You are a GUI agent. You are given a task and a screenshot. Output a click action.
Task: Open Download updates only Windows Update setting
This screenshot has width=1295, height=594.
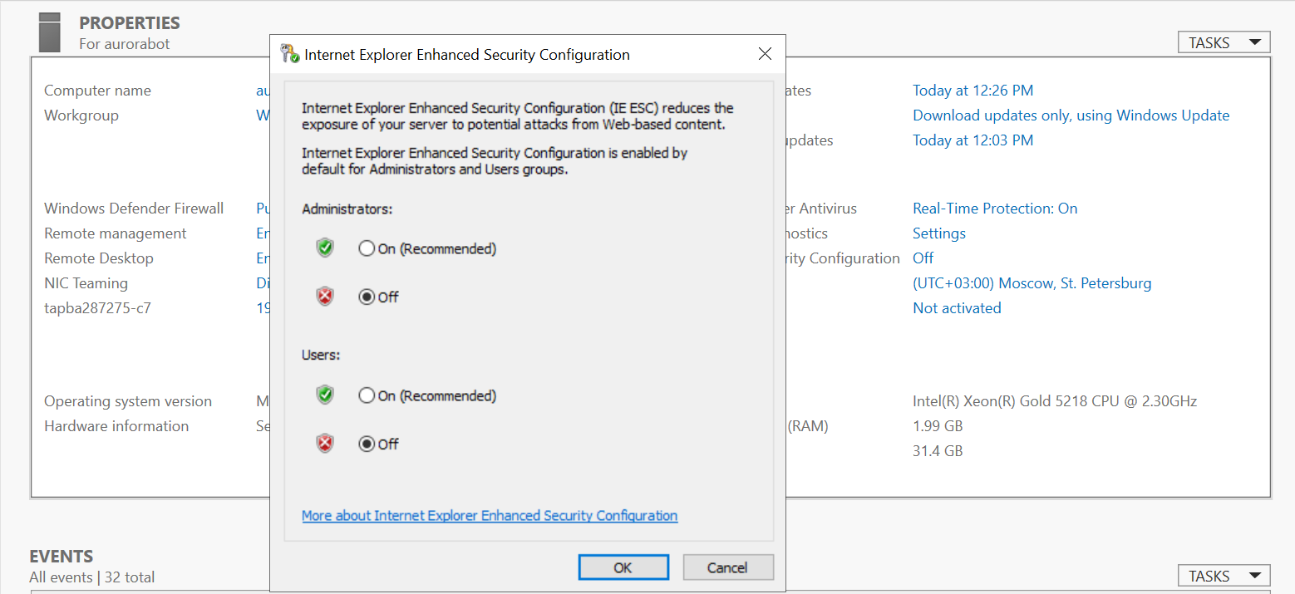tap(1071, 115)
